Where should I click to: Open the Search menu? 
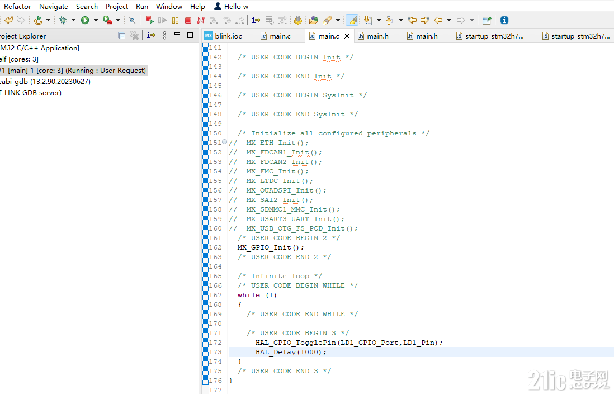coord(87,7)
